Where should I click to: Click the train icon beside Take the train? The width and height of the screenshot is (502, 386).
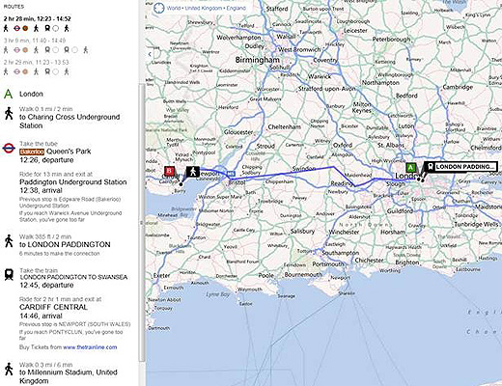(9, 274)
